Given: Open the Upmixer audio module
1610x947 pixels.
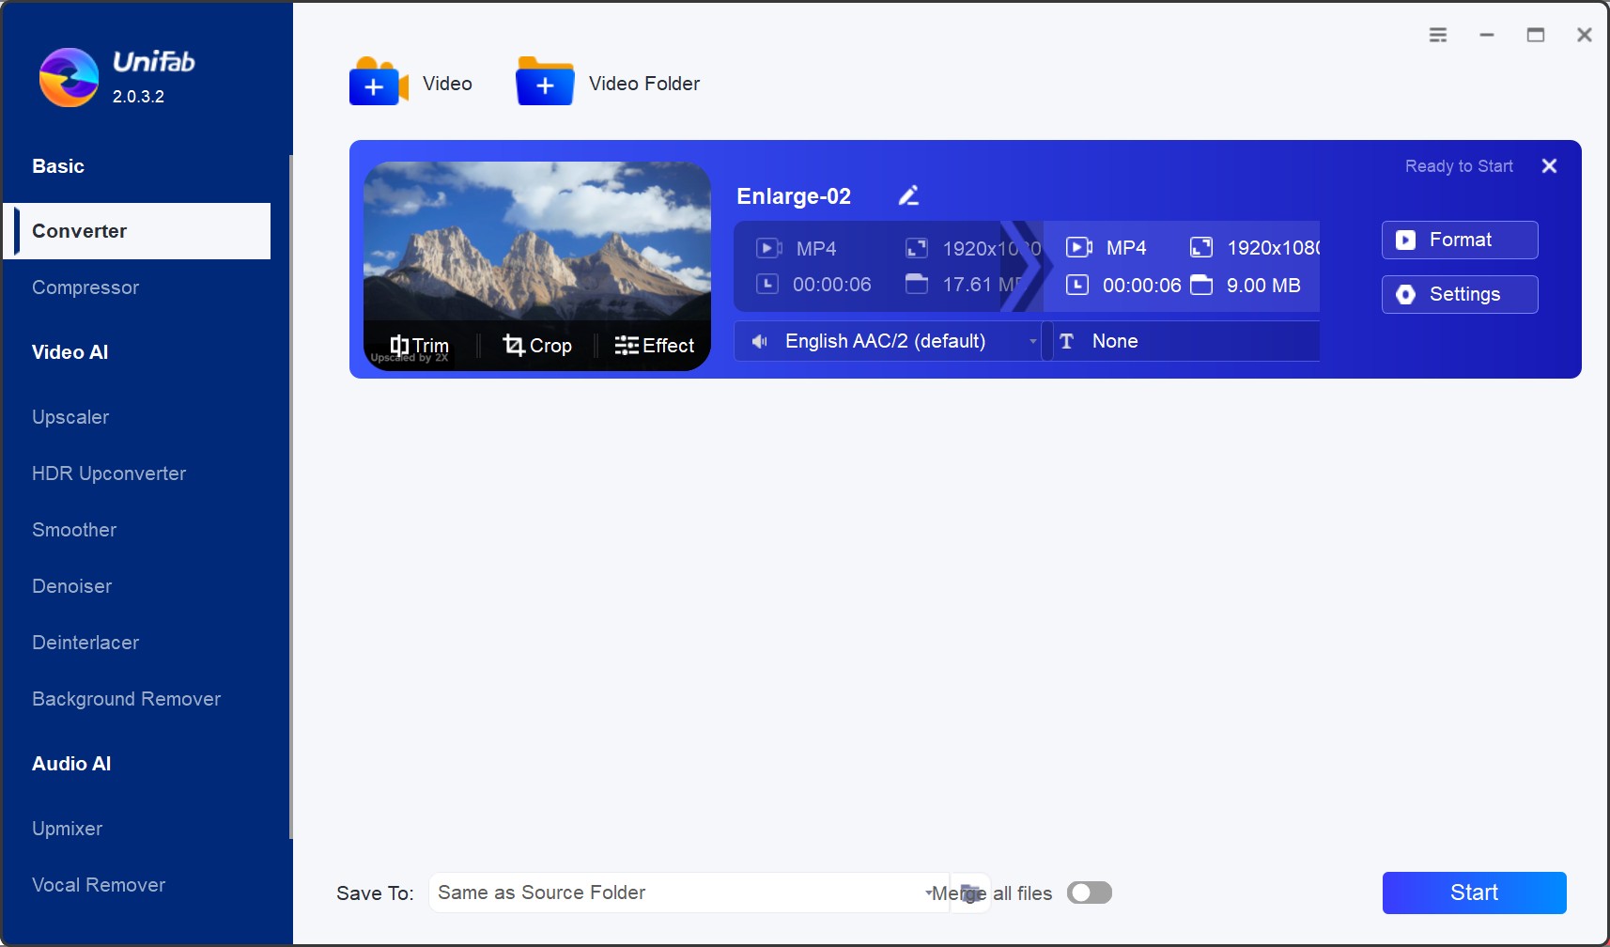Looking at the screenshot, I should click(67, 829).
